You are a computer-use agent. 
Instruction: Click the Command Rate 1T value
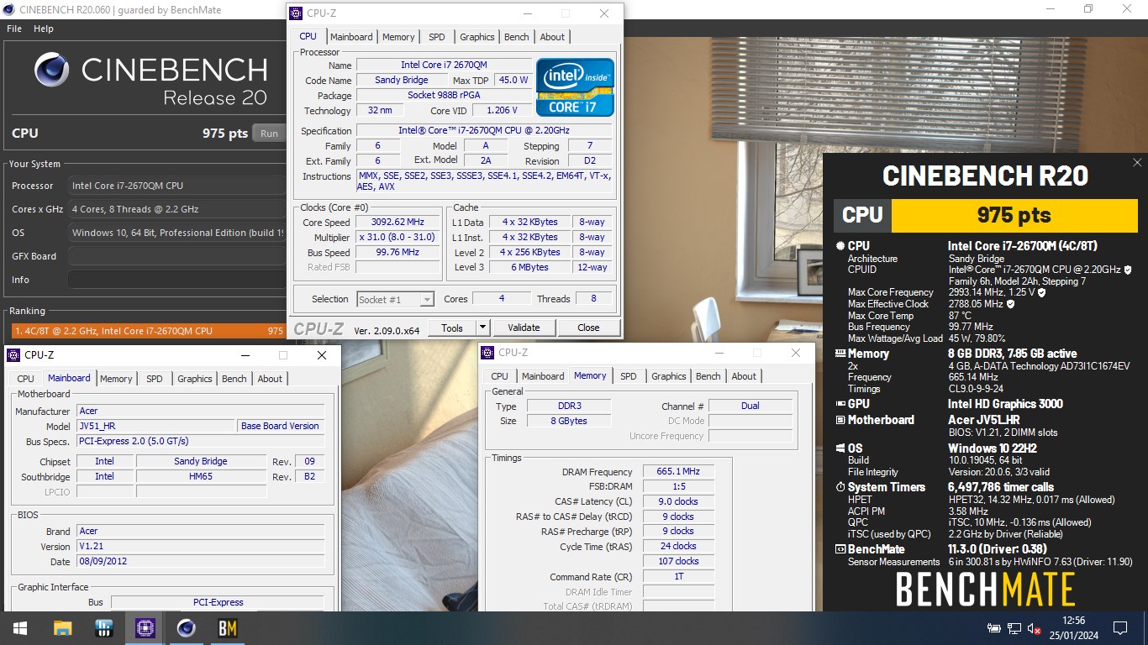(678, 577)
